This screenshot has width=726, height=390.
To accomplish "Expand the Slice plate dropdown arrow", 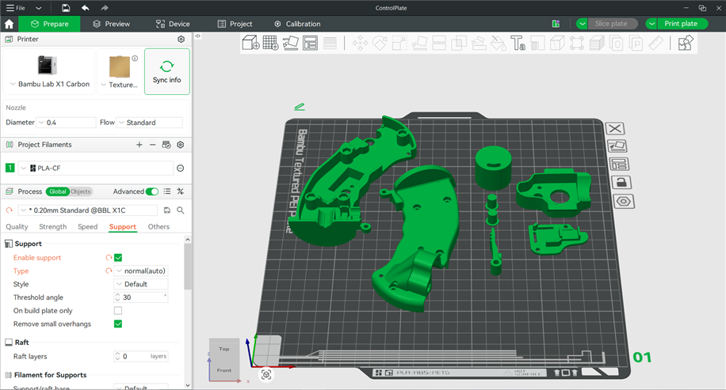I will 582,24.
